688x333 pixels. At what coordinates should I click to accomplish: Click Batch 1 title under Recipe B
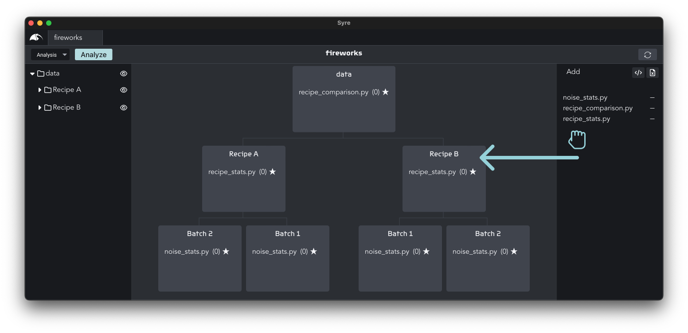(x=400, y=234)
